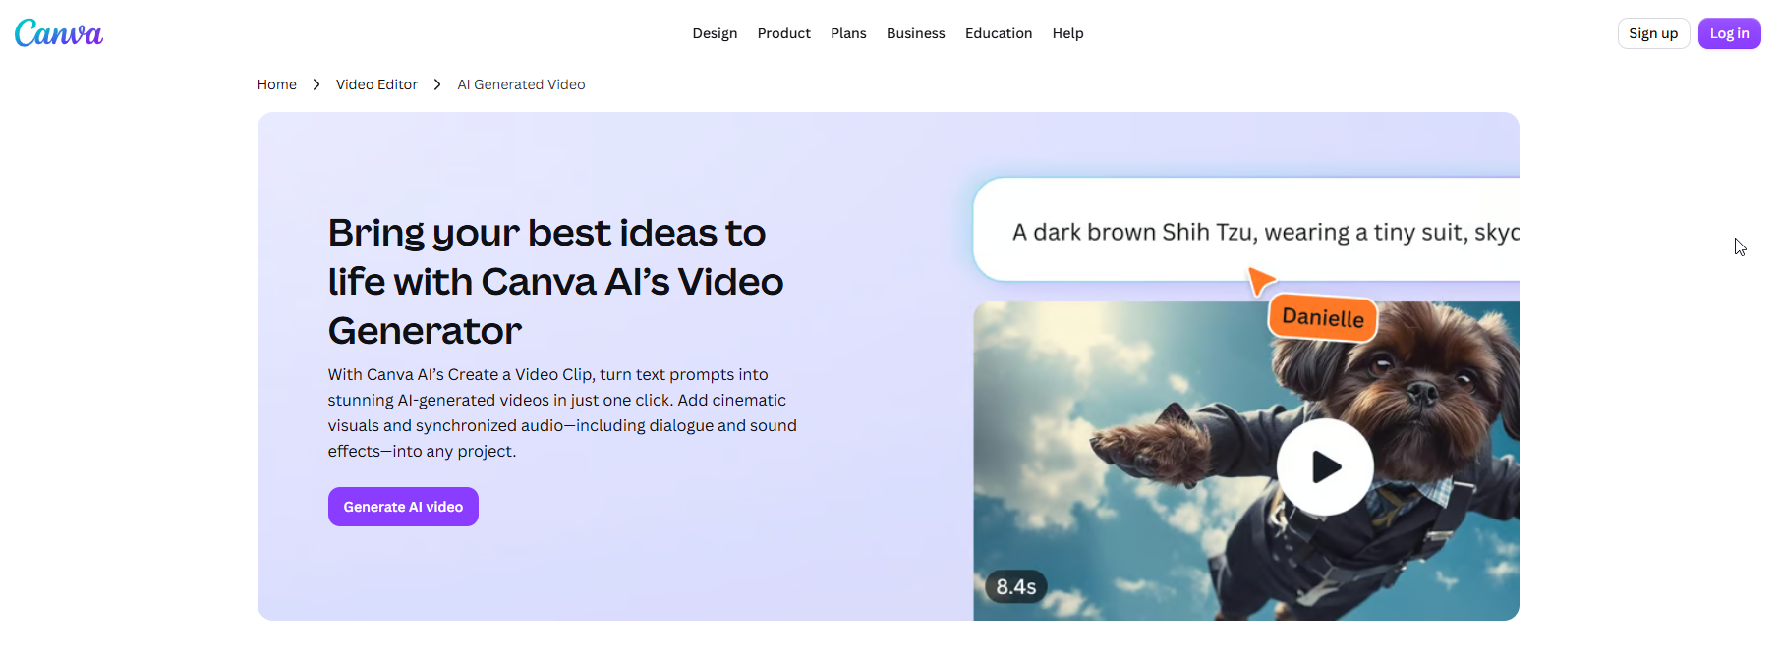1780x655 pixels.
Task: Click the 'With Canva AI's Create' description paragraph
Action: [562, 412]
